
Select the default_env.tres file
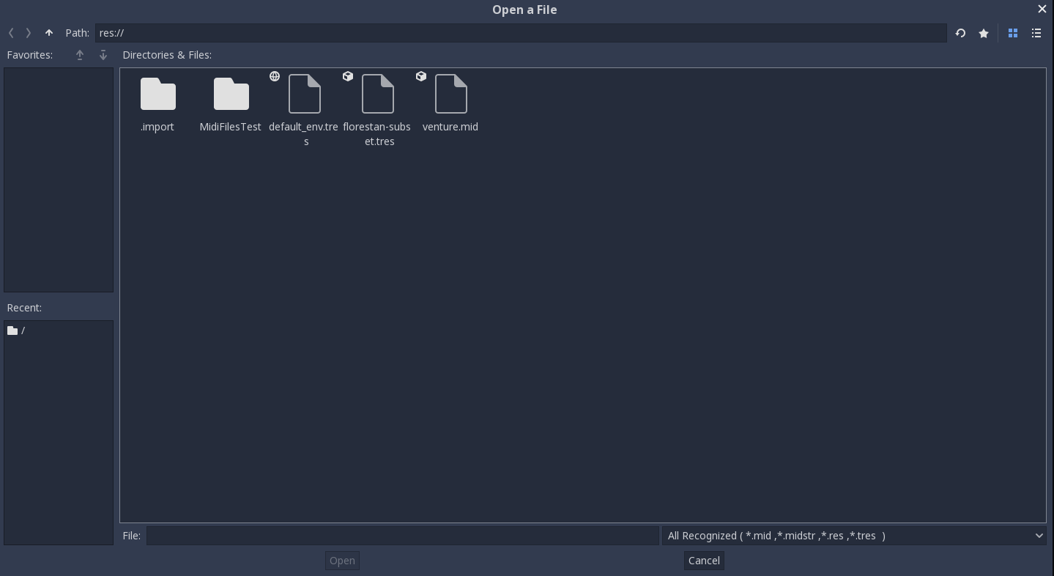305,94
